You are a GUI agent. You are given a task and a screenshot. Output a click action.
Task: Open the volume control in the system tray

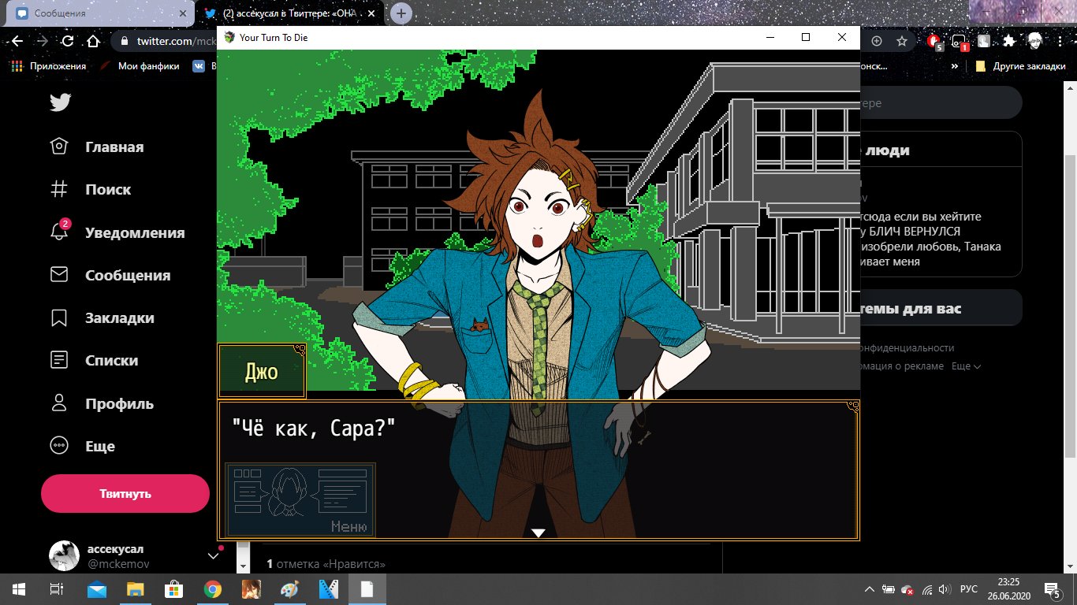945,589
